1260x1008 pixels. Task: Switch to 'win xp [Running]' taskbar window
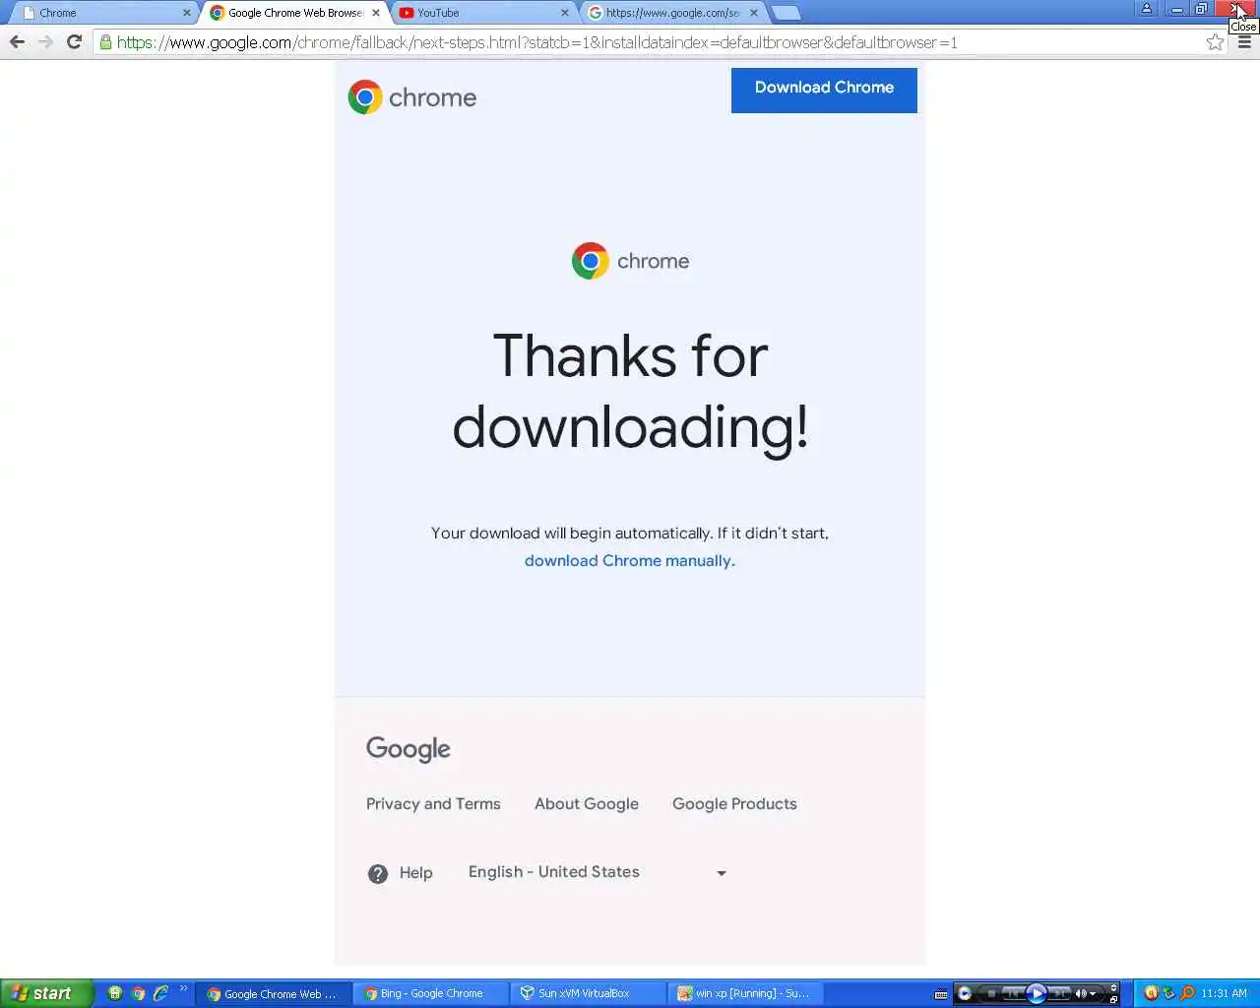[744, 993]
